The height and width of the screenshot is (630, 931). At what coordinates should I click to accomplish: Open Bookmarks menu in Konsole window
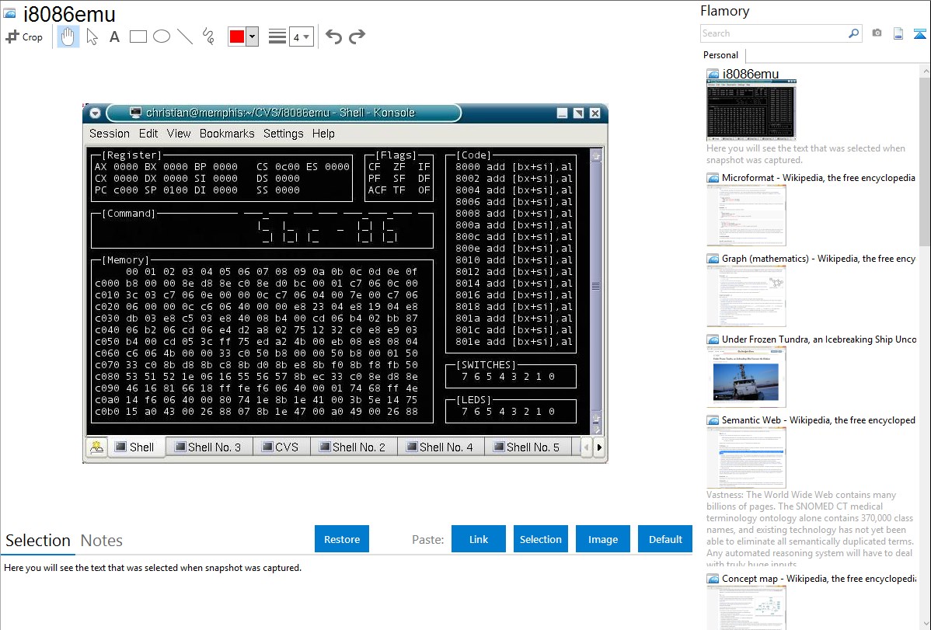pos(227,134)
